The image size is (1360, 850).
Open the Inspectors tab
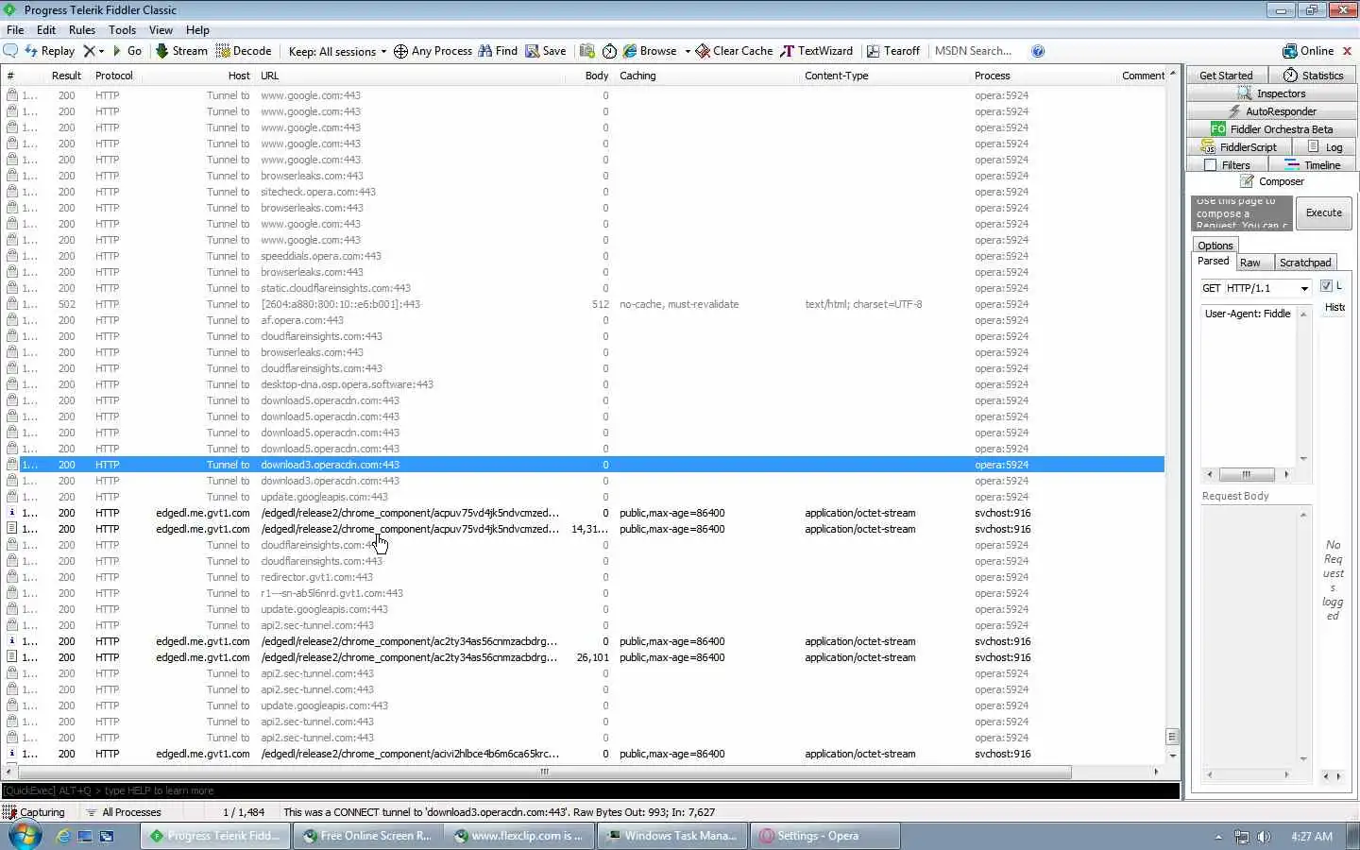click(1271, 93)
